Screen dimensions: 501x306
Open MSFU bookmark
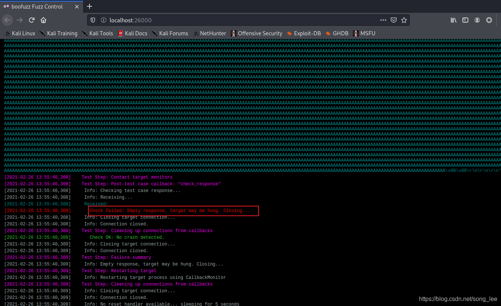point(364,33)
